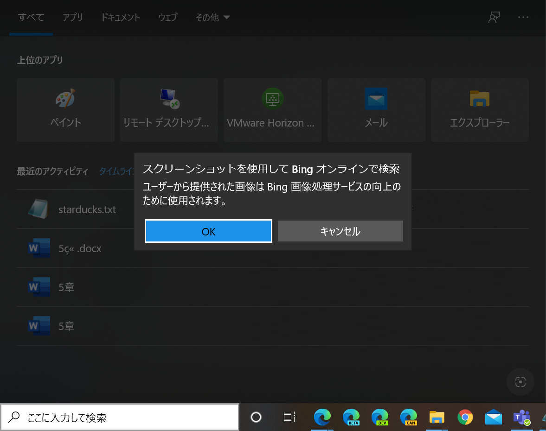
Task: Click the search with screenshot icon
Action: 520,382
